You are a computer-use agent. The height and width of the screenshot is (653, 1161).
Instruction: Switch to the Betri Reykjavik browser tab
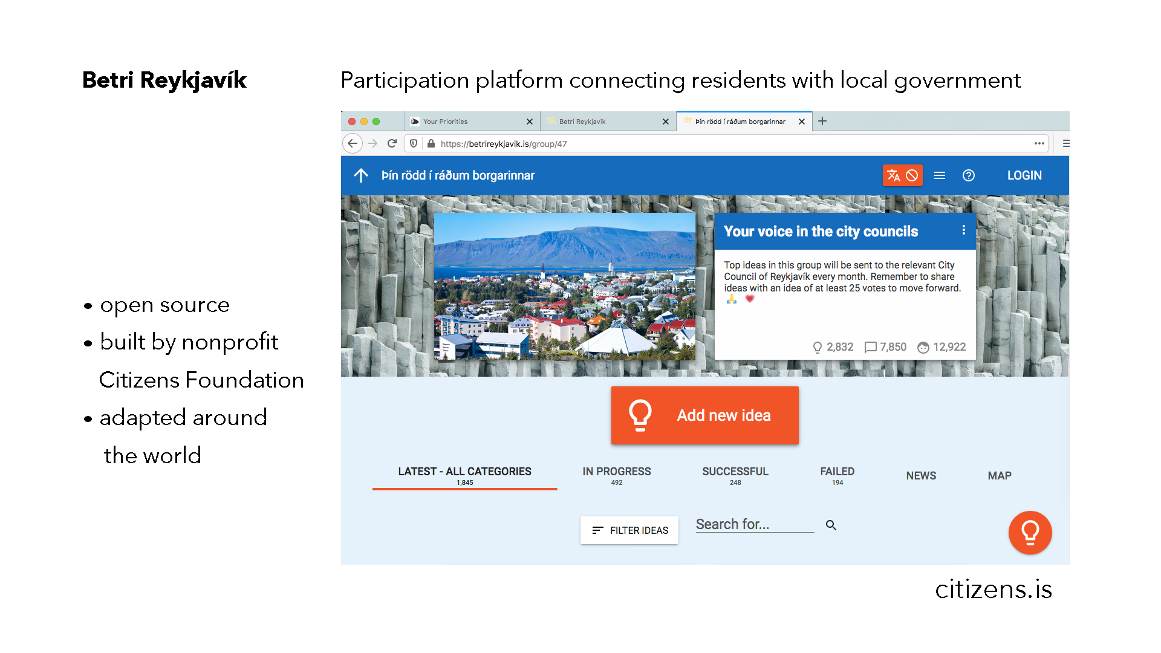point(608,122)
